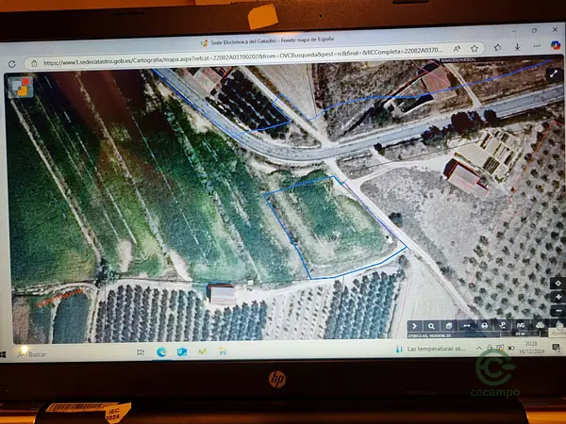Open Microsoft Edge from the taskbar
Image resolution: width=566 pixels, height=424 pixels.
(x=161, y=351)
